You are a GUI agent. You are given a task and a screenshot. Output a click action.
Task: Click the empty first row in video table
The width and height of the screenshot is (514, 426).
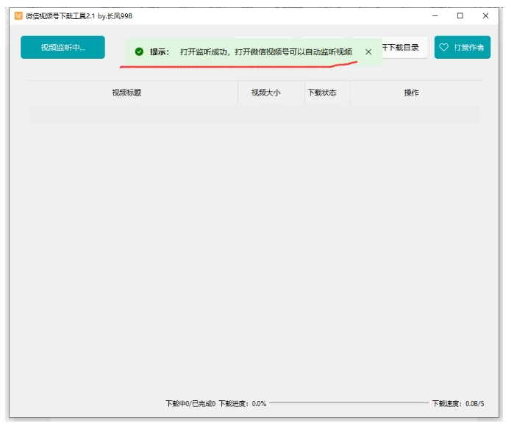tap(254, 114)
